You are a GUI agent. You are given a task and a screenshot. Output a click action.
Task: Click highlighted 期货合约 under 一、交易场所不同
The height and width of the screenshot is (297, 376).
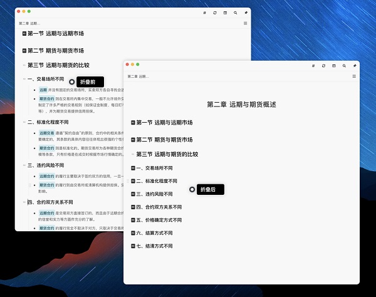(x=47, y=99)
